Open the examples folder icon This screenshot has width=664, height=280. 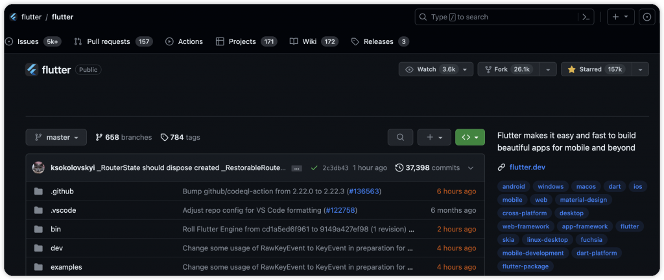[x=38, y=267]
